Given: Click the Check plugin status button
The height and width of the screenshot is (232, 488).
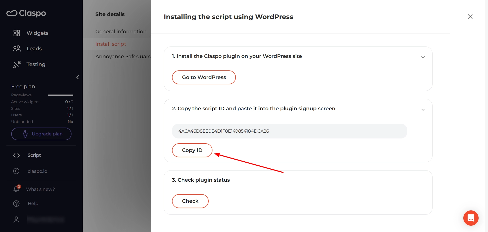Looking at the screenshot, I should (x=190, y=201).
